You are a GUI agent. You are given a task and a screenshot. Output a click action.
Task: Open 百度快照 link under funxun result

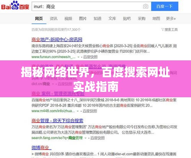pos(90,57)
